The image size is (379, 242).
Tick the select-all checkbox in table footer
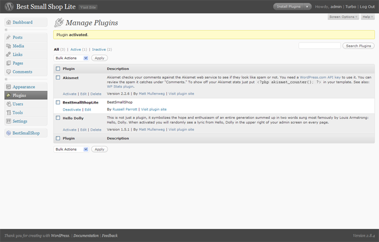click(58, 138)
